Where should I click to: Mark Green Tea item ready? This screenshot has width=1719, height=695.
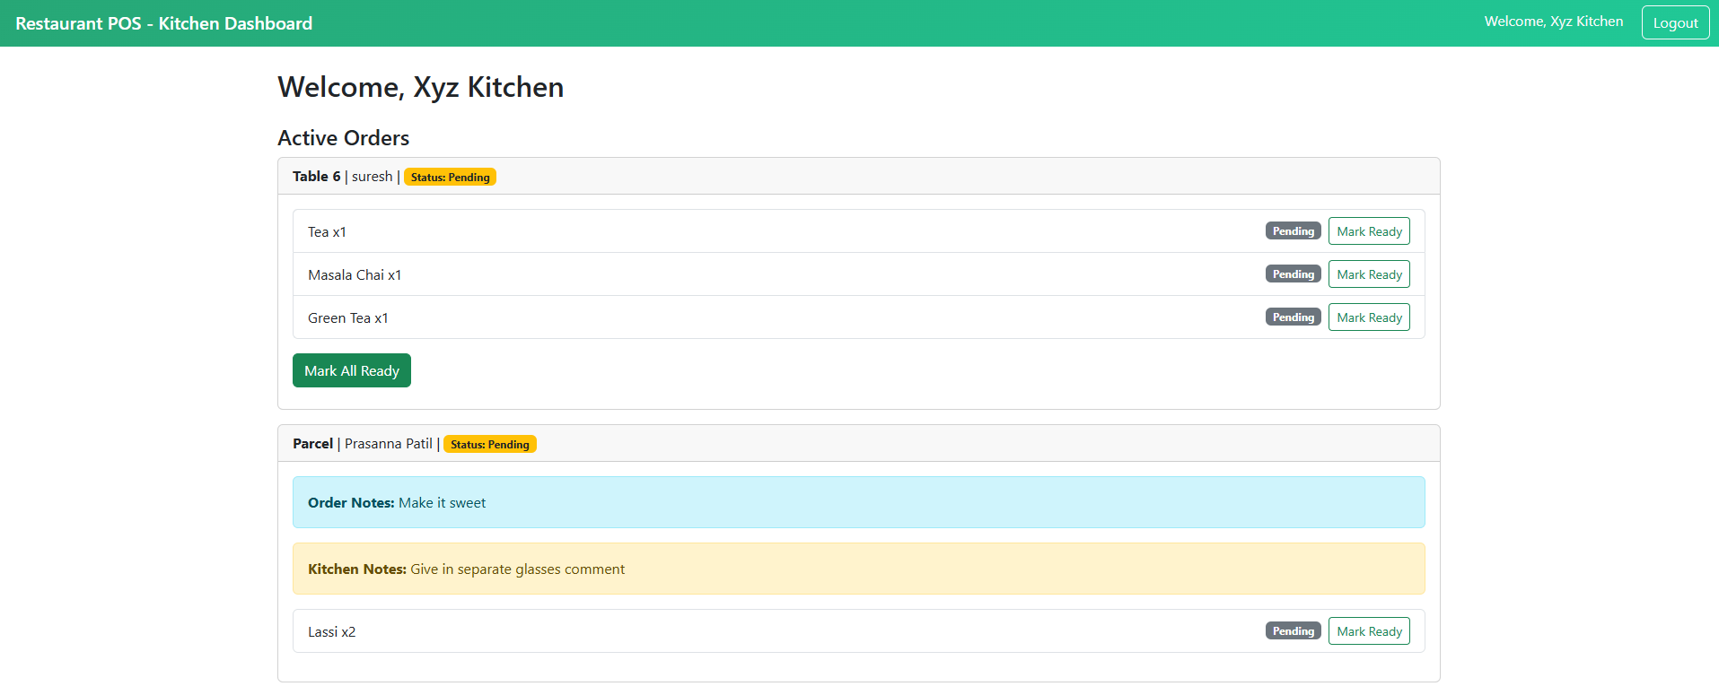(1368, 317)
